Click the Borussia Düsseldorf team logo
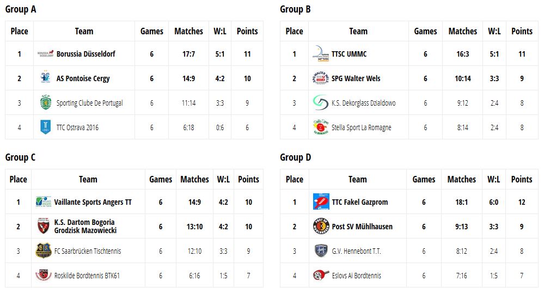Screen dimensions: 544x293 (x=45, y=54)
